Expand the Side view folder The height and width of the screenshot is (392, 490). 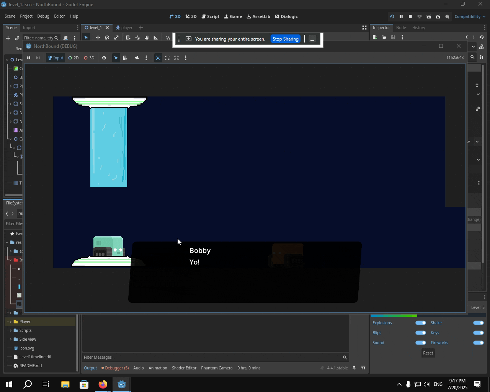tap(11, 339)
